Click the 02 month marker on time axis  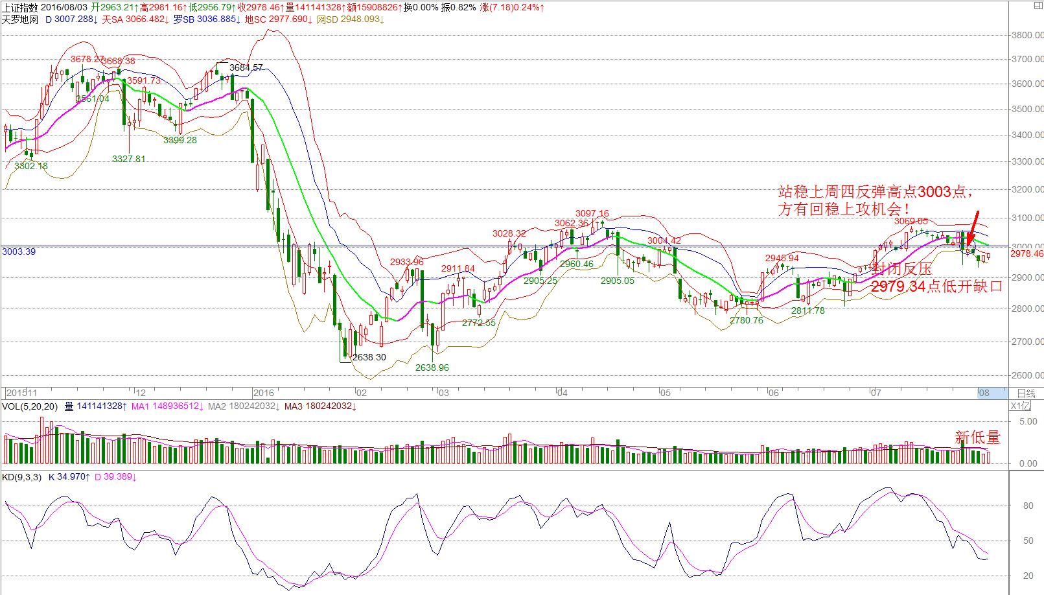[x=362, y=393]
